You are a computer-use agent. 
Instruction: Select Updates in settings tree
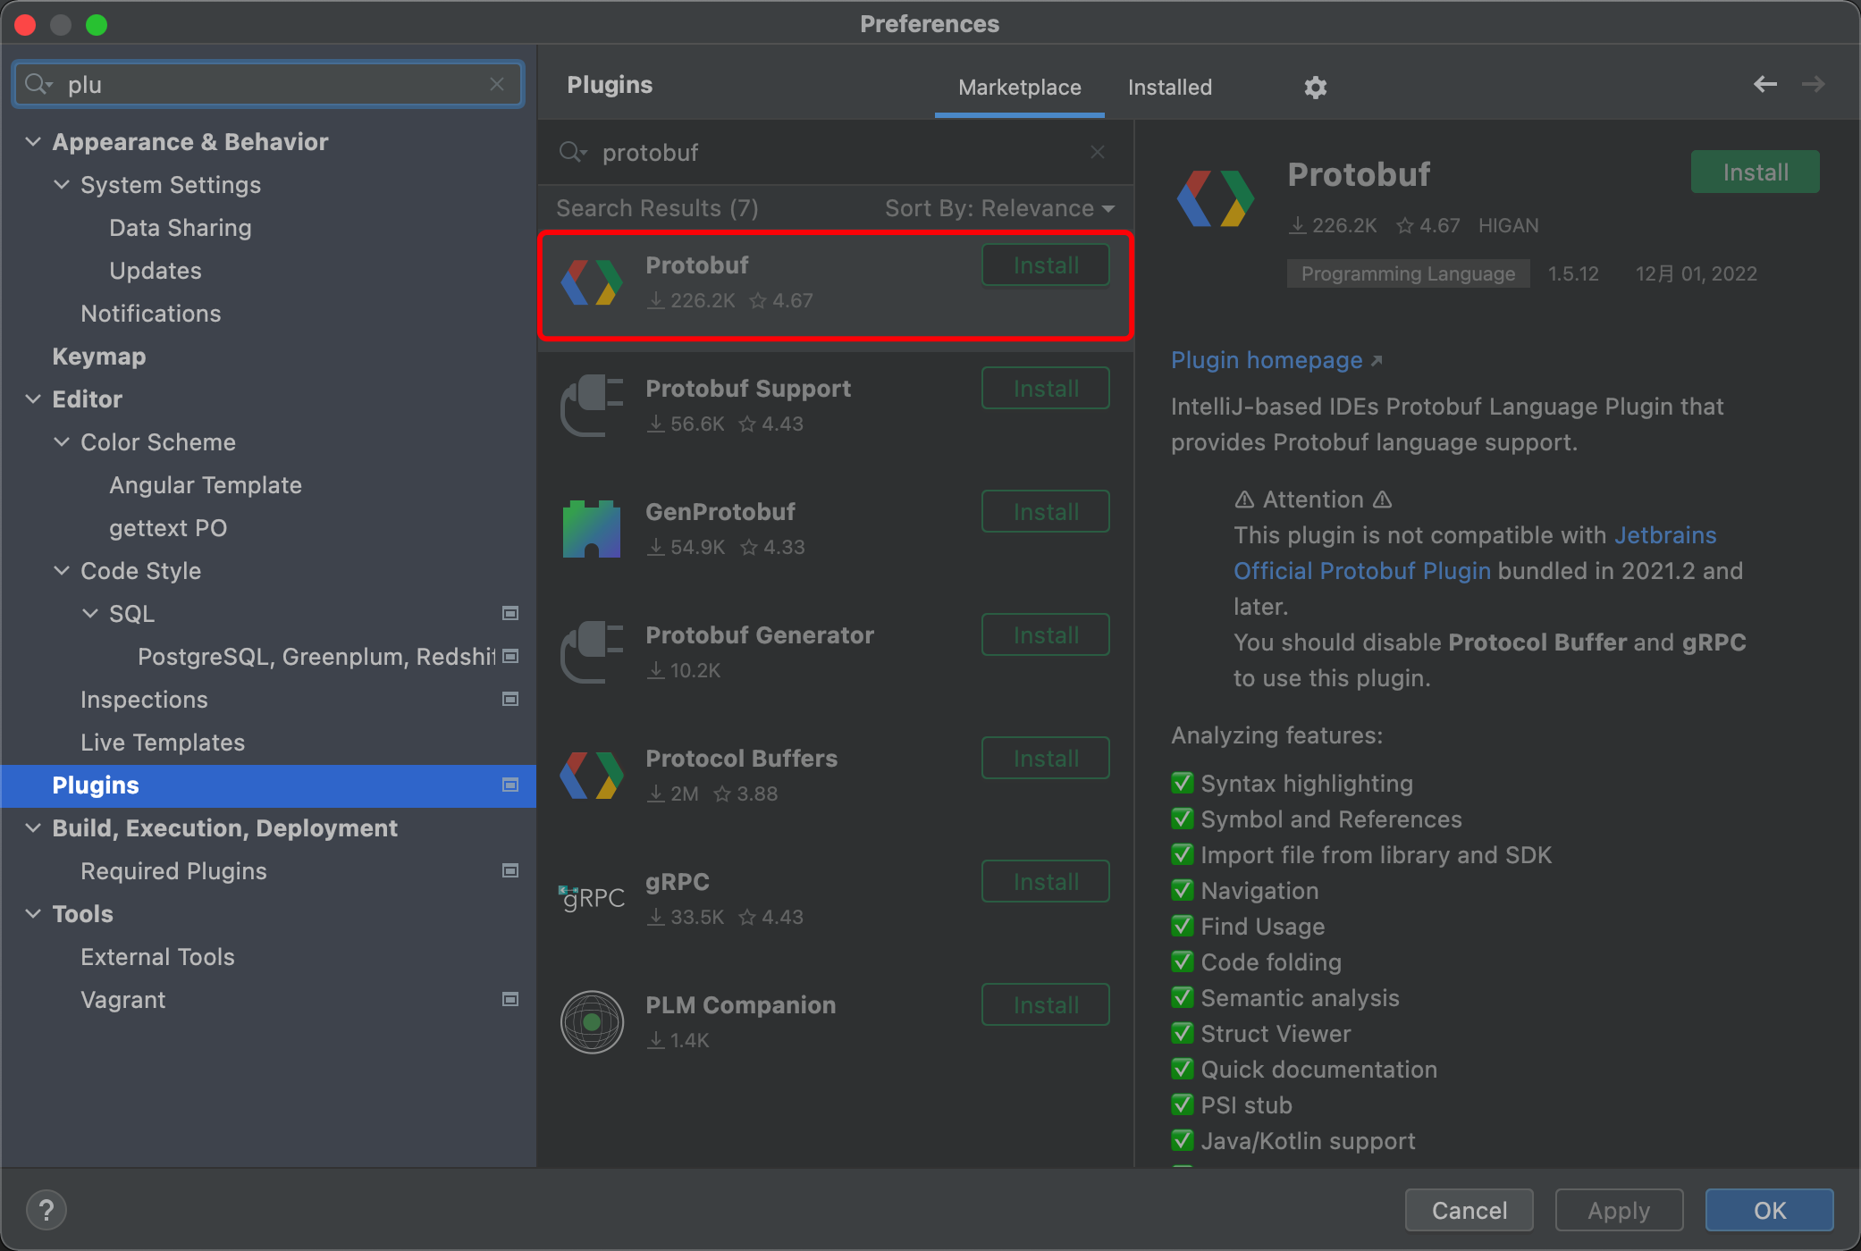tap(156, 271)
